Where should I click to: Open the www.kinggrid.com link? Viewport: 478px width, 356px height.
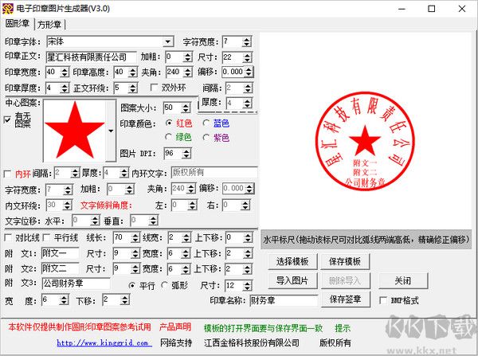104,342
